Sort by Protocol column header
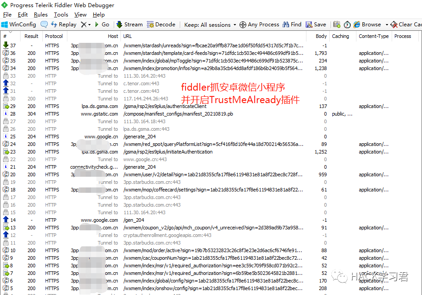 click(54, 36)
